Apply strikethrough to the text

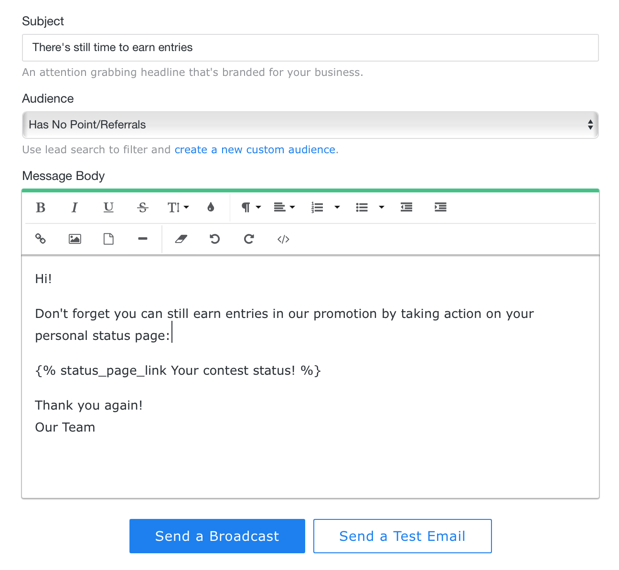(142, 207)
